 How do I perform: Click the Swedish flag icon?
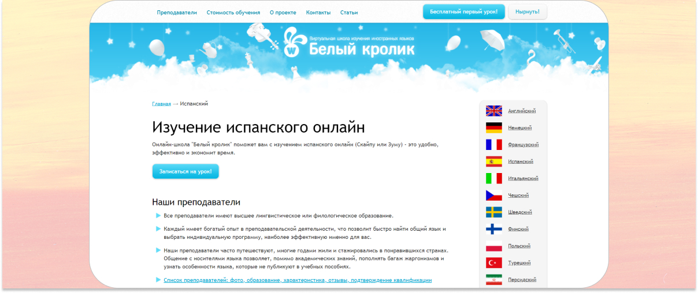(x=493, y=212)
